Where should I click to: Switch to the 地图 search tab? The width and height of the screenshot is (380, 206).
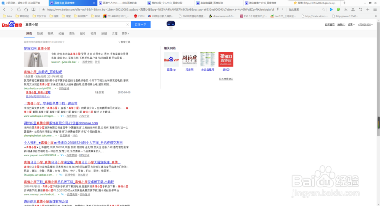point(104,34)
